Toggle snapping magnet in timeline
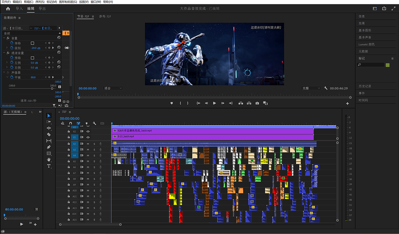This screenshot has width=399, height=234. click(70, 123)
